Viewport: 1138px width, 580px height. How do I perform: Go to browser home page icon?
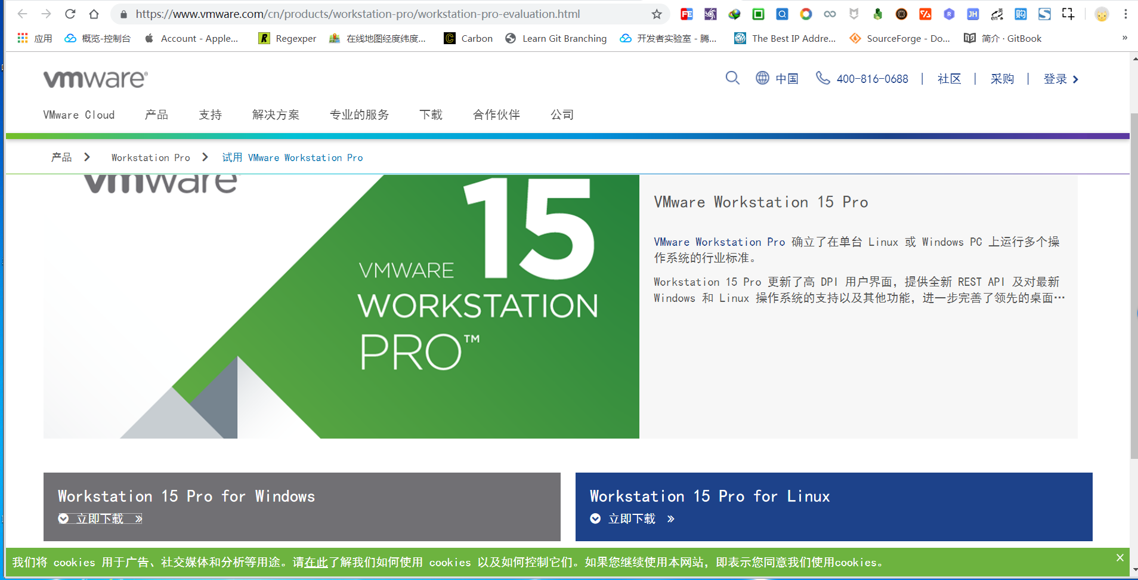(x=94, y=14)
